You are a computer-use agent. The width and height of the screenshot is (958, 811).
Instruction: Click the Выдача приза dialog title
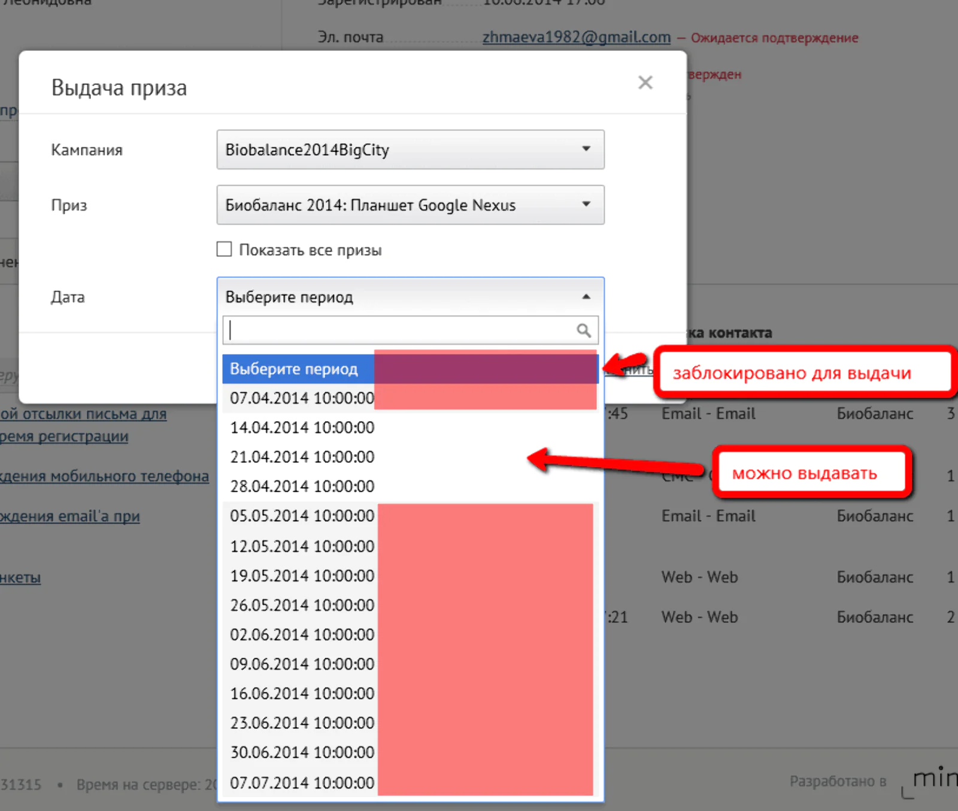[119, 87]
